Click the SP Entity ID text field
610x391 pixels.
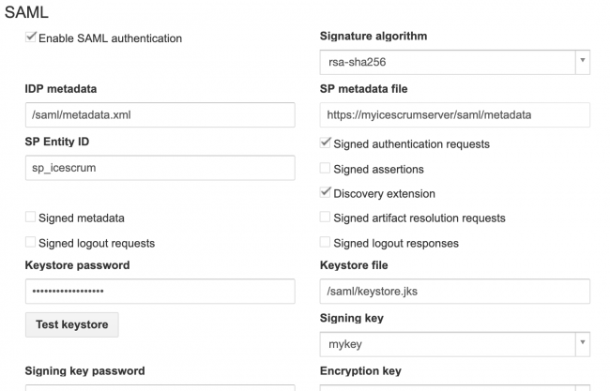(160, 168)
